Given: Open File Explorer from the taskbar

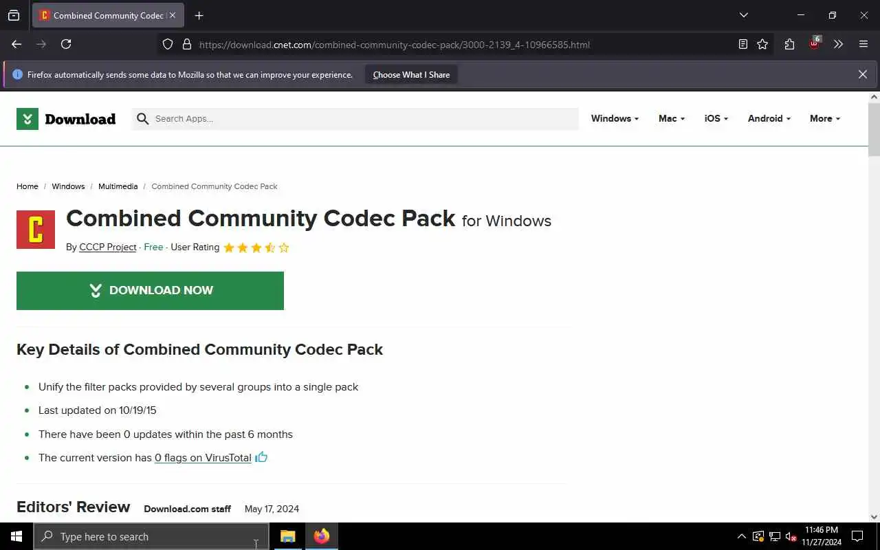Looking at the screenshot, I should point(288,536).
